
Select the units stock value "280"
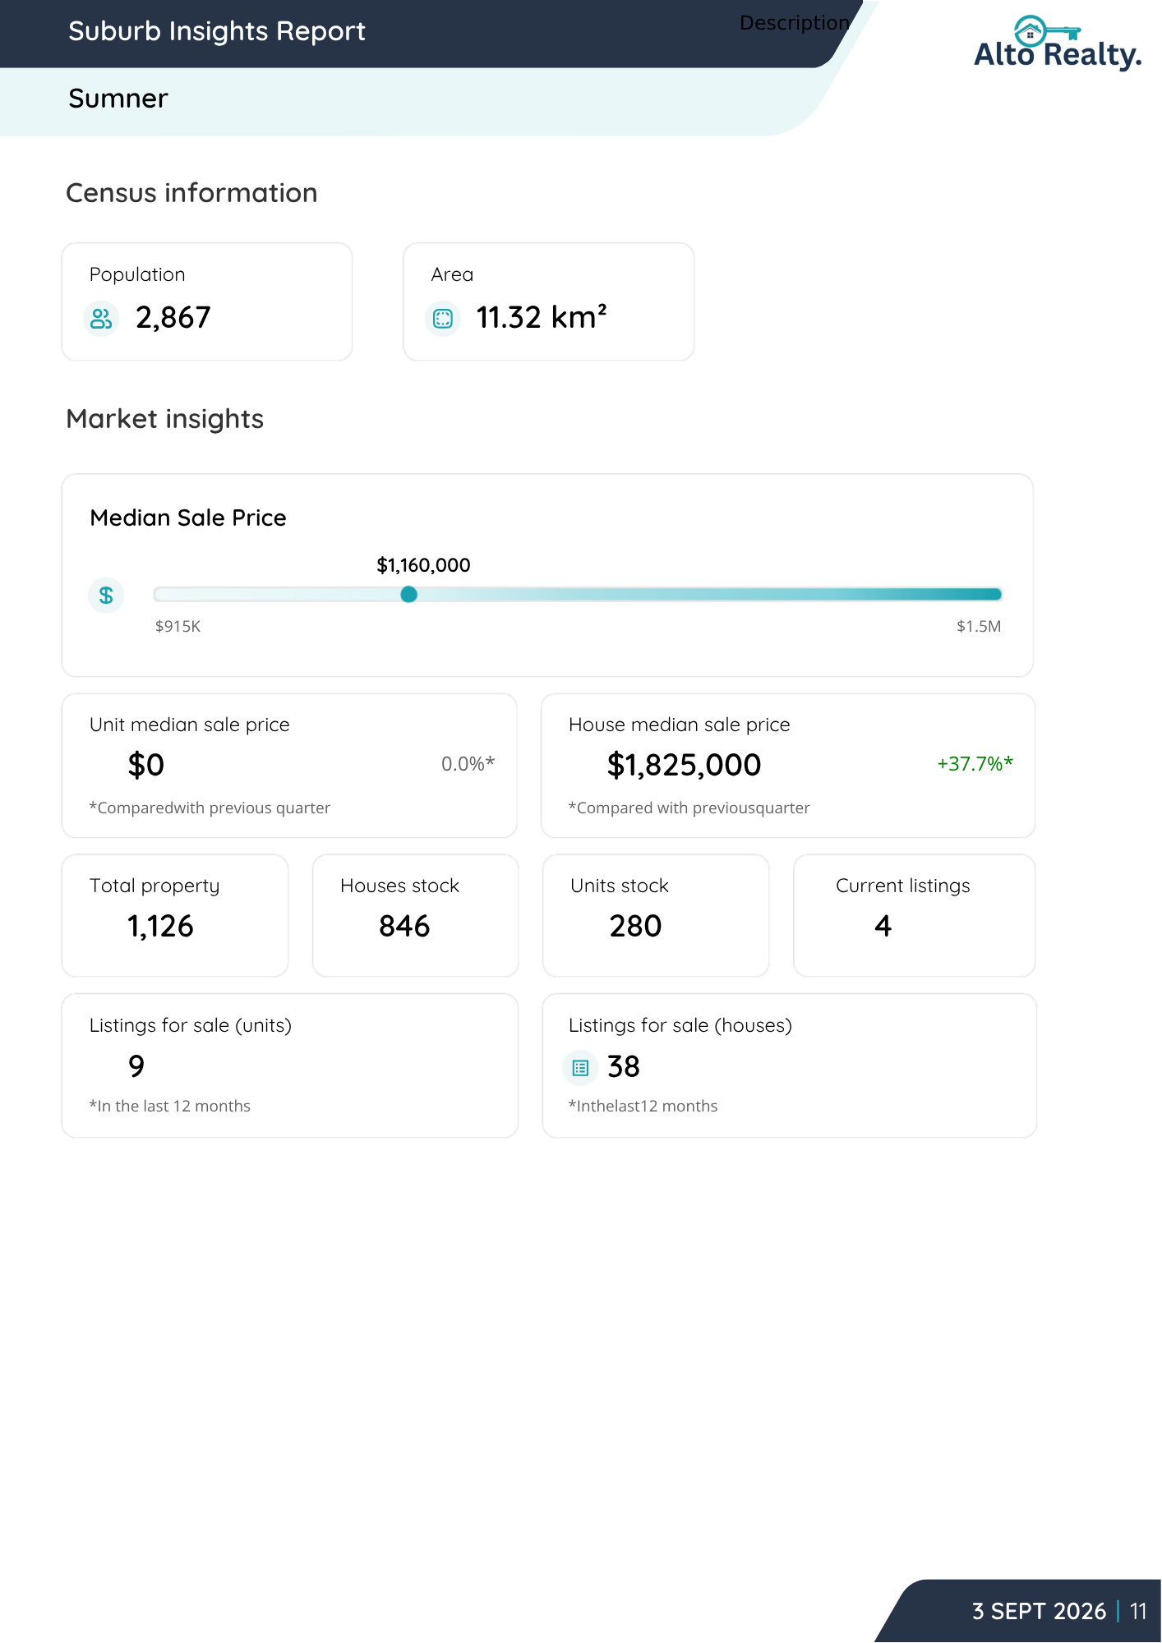(x=635, y=927)
